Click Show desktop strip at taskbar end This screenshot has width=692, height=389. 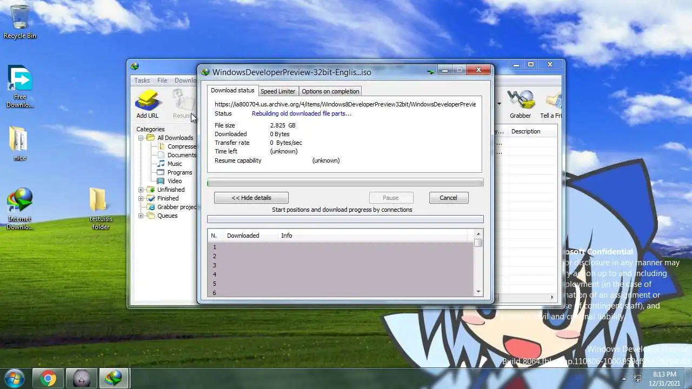pos(688,378)
